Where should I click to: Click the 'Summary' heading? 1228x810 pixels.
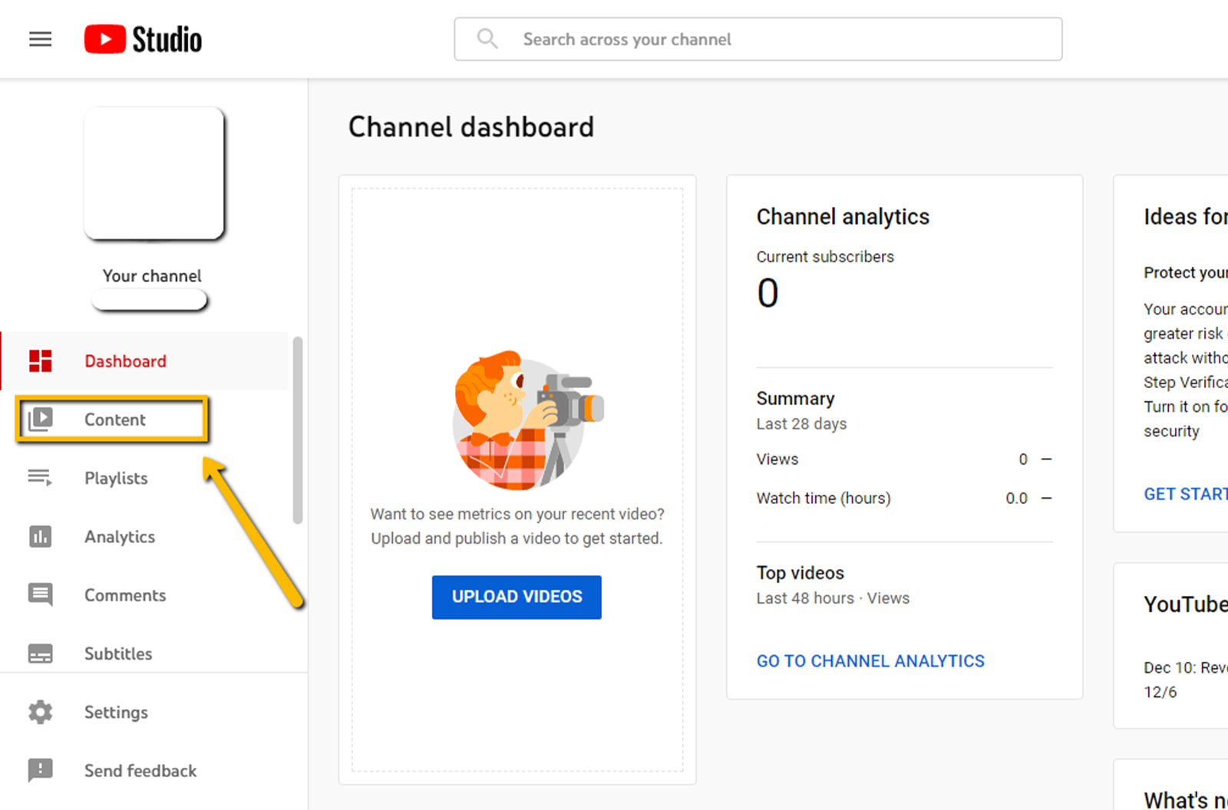(795, 398)
